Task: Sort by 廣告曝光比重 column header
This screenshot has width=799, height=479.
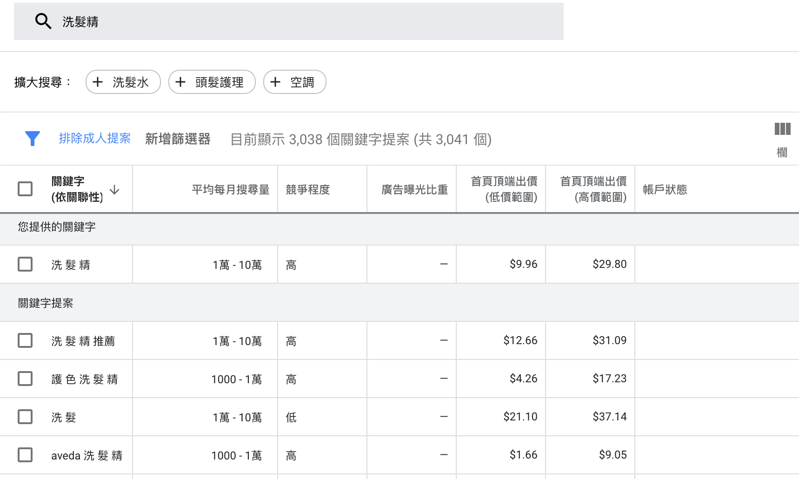Action: pos(414,189)
